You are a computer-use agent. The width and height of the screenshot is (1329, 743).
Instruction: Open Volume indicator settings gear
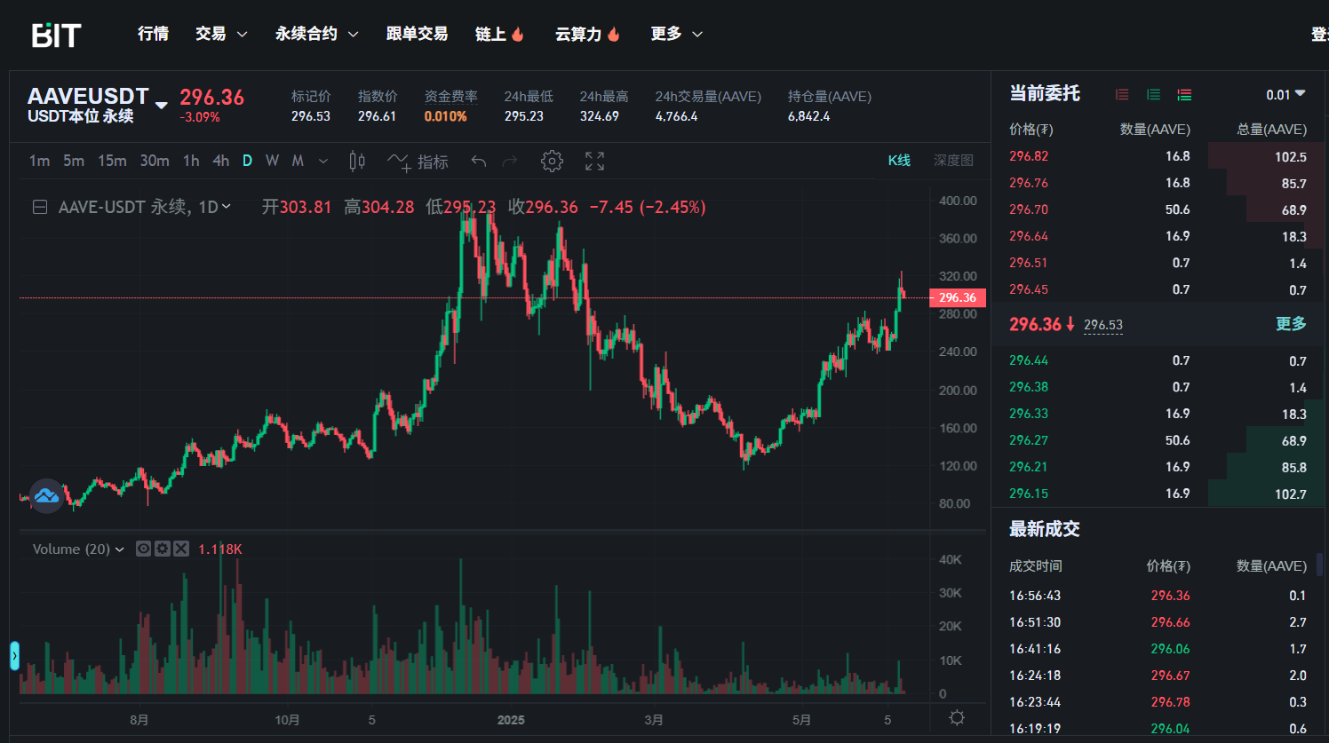click(162, 549)
